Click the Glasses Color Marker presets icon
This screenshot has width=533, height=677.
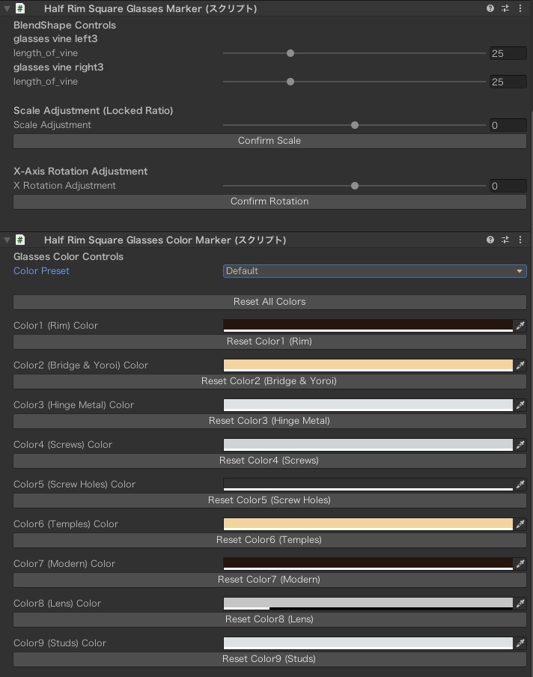click(x=505, y=240)
